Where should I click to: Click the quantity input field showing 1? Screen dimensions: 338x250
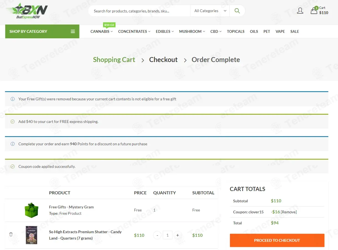click(x=167, y=235)
